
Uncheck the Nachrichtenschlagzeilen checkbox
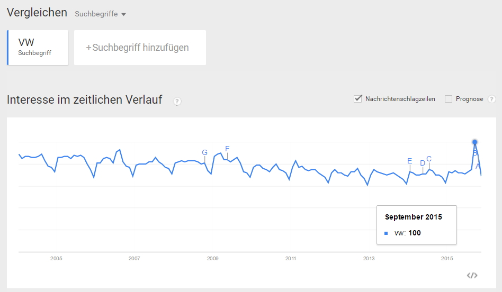357,99
